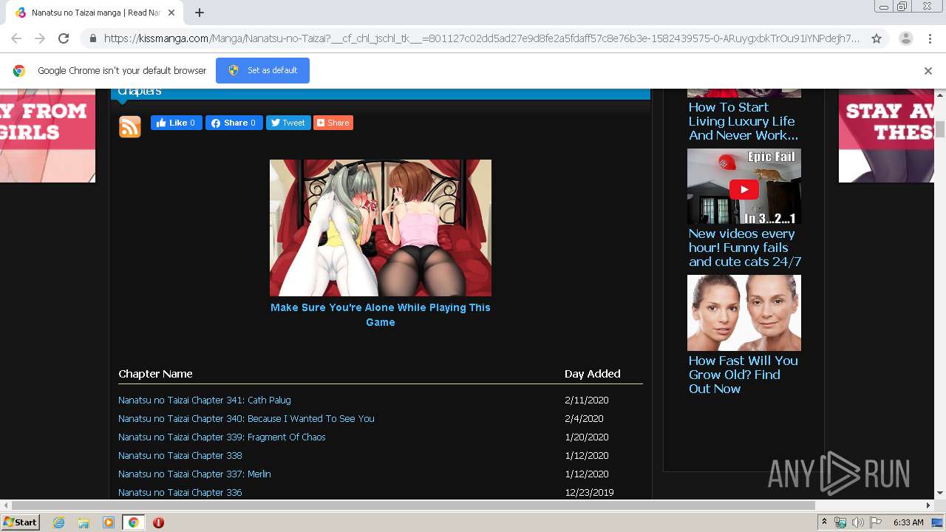Open the media player taskbar icon
The image size is (946, 532).
tap(109, 522)
